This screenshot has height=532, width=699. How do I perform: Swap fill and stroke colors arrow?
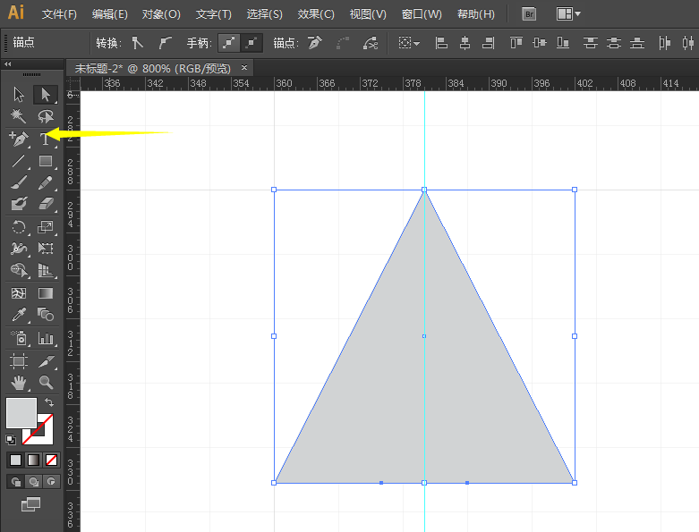tap(49, 402)
